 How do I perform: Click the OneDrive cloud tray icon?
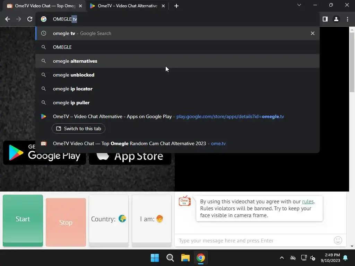point(293,258)
